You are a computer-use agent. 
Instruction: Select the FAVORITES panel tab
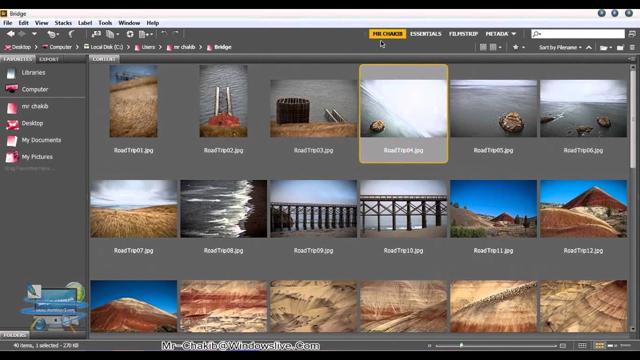click(18, 59)
